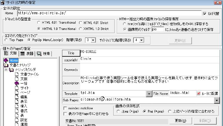This screenshot has height=126, width=223.
Task: Choose the 画像用のフォルダ save option
Action: pos(125,29)
